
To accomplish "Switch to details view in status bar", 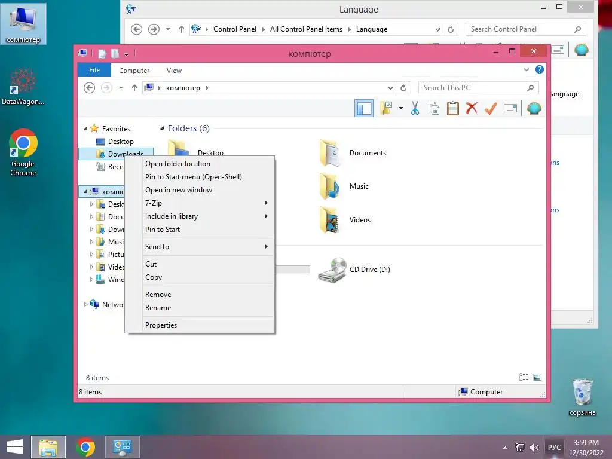I will click(524, 377).
